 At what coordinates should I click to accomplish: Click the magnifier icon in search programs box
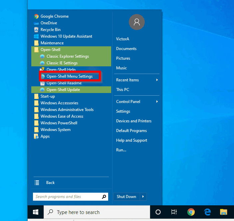click(x=104, y=197)
